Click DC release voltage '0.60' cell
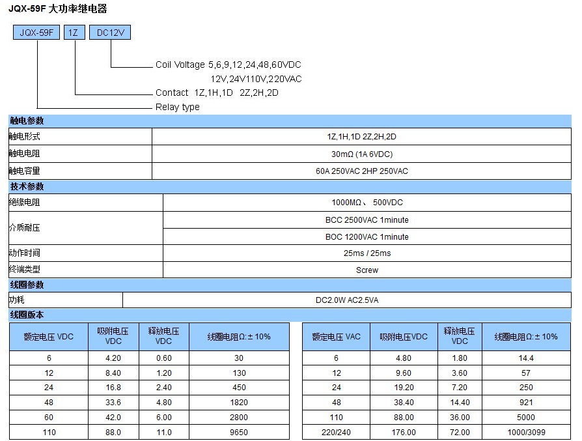Screen dimensions: 582x441 [x=163, y=358]
